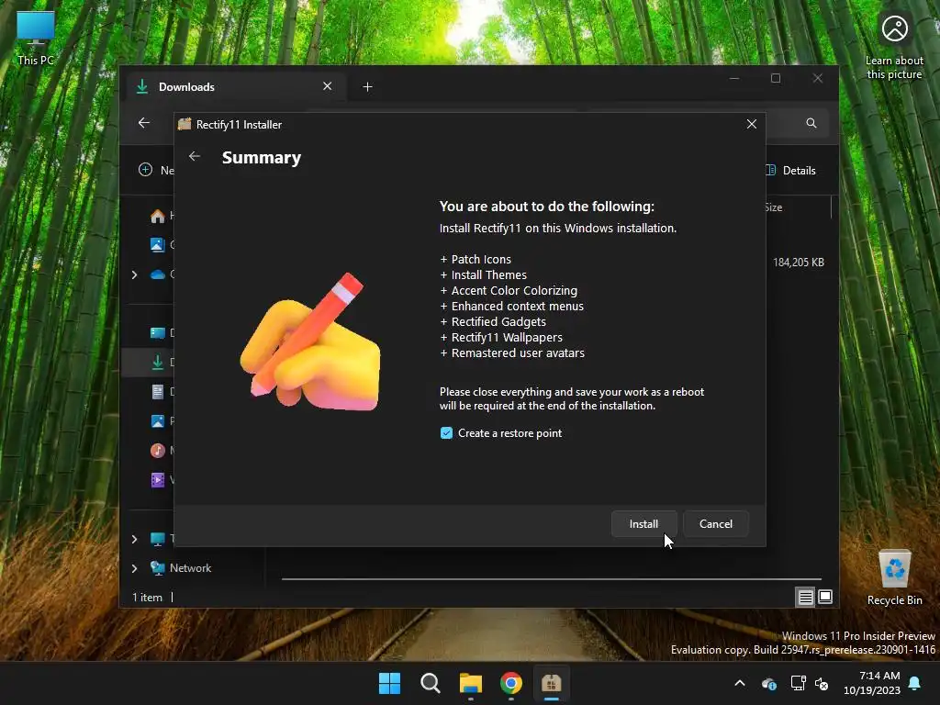The image size is (940, 705).
Task: Switch File Explorer to details list view
Action: [805, 597]
